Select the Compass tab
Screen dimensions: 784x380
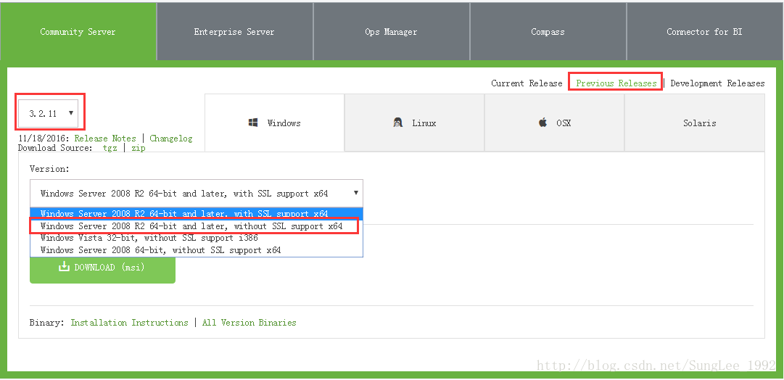pos(548,31)
